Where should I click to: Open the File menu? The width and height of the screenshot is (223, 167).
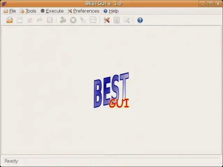(x=9, y=11)
